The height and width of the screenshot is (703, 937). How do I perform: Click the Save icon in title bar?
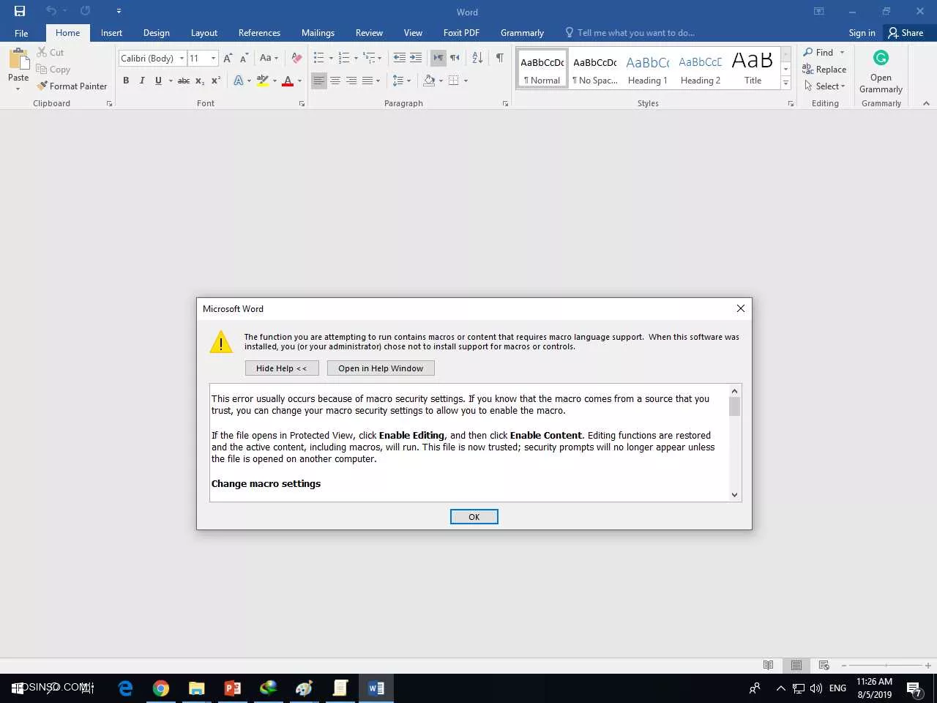tap(20, 11)
